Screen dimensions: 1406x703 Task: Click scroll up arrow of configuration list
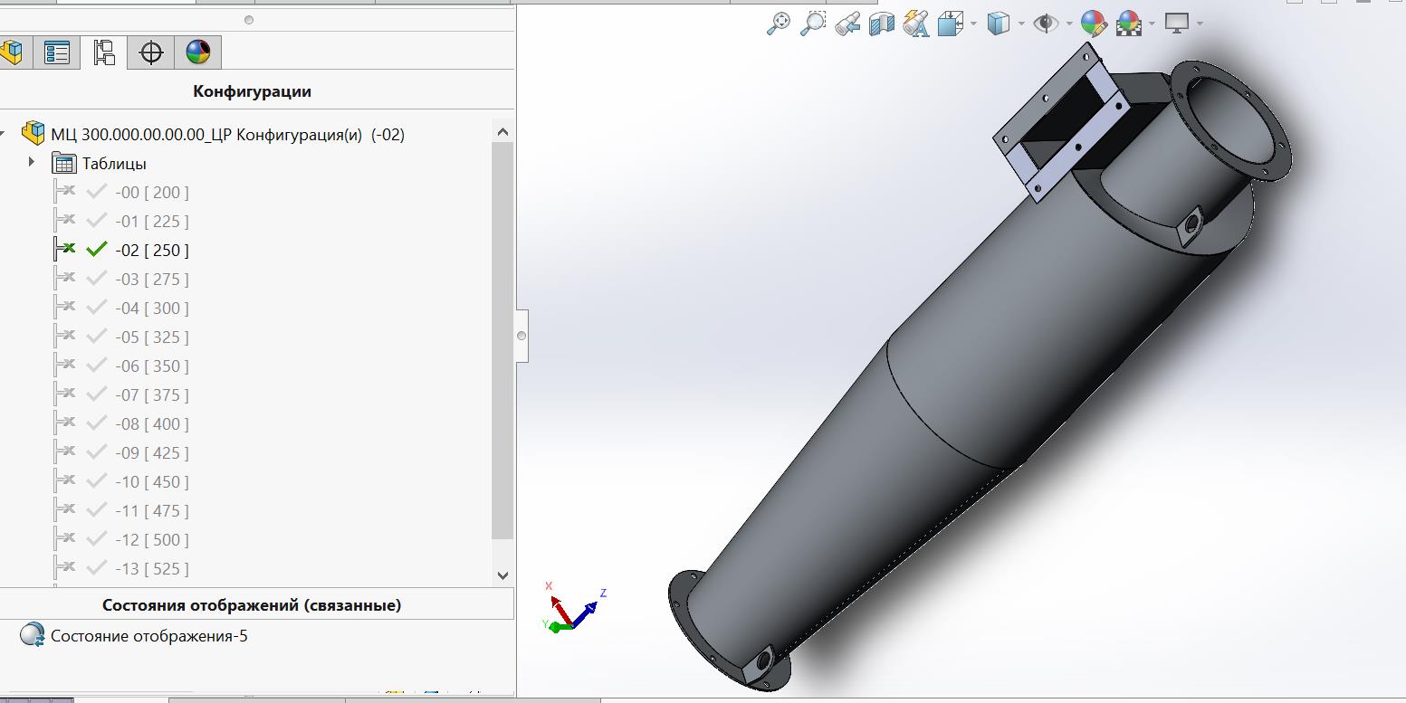(x=503, y=132)
